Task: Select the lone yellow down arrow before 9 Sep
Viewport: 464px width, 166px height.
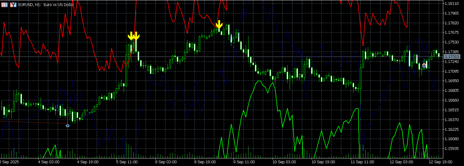Action: click(x=219, y=25)
